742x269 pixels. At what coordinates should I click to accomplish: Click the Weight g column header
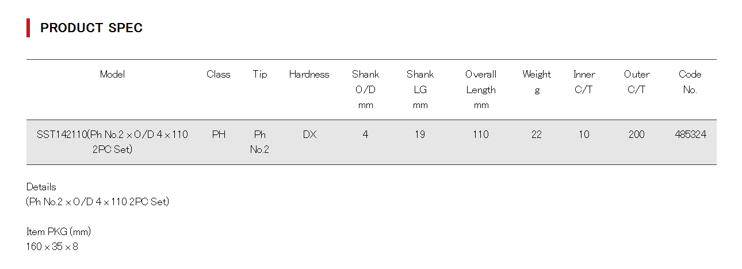pyautogui.click(x=537, y=82)
